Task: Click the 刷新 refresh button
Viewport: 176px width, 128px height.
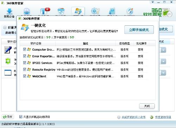Action: 8,117
